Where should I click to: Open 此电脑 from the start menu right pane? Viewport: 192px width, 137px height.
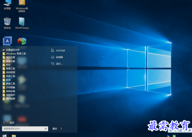pyautogui.click(x=57, y=57)
